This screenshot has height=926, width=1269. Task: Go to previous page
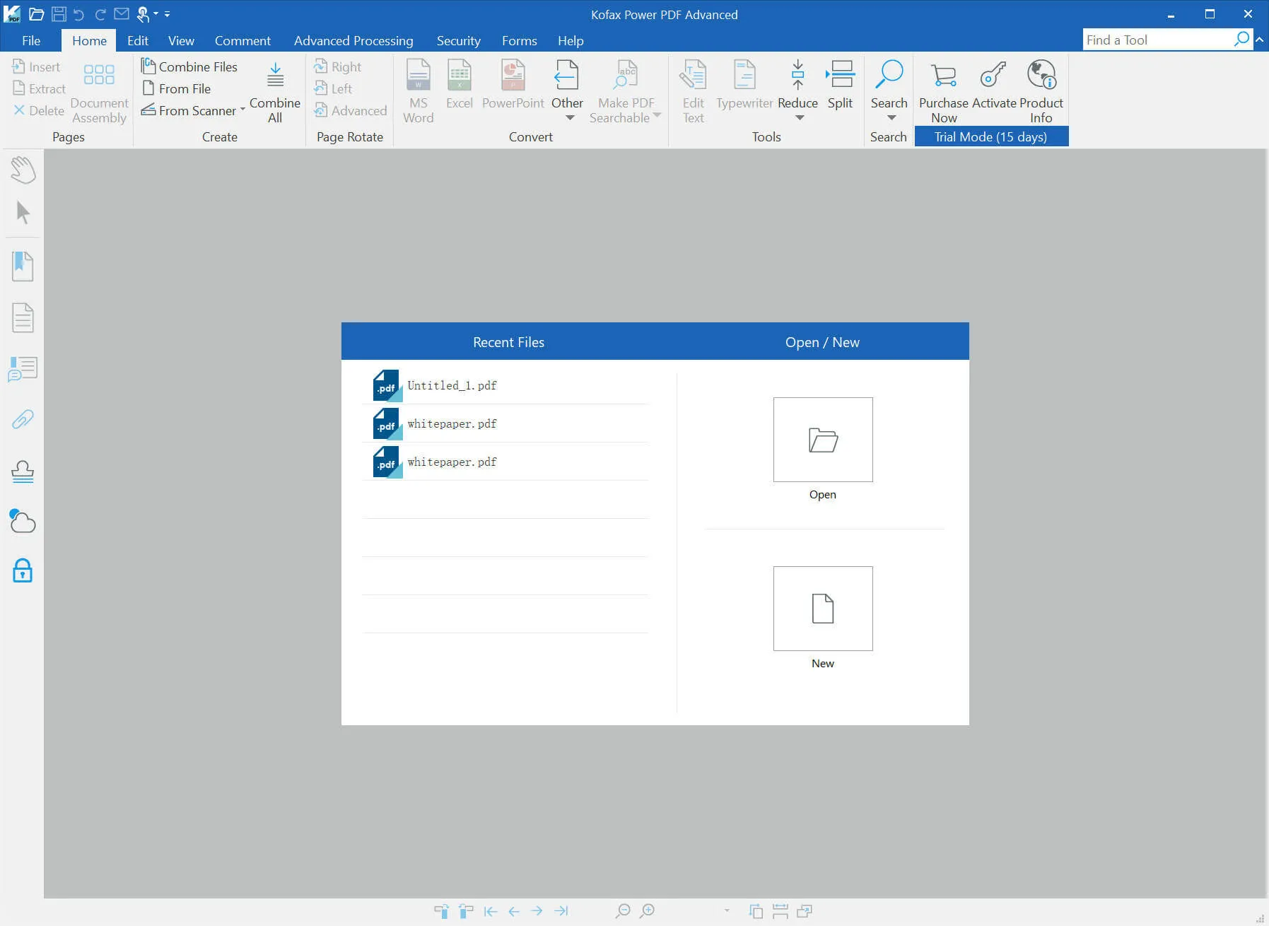(x=514, y=911)
